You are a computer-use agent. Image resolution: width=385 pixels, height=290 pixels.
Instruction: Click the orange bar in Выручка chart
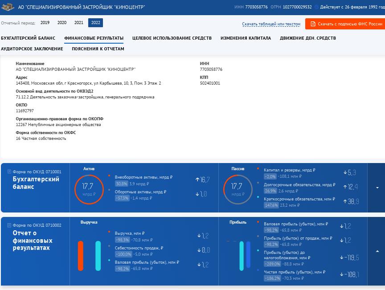coord(81,256)
